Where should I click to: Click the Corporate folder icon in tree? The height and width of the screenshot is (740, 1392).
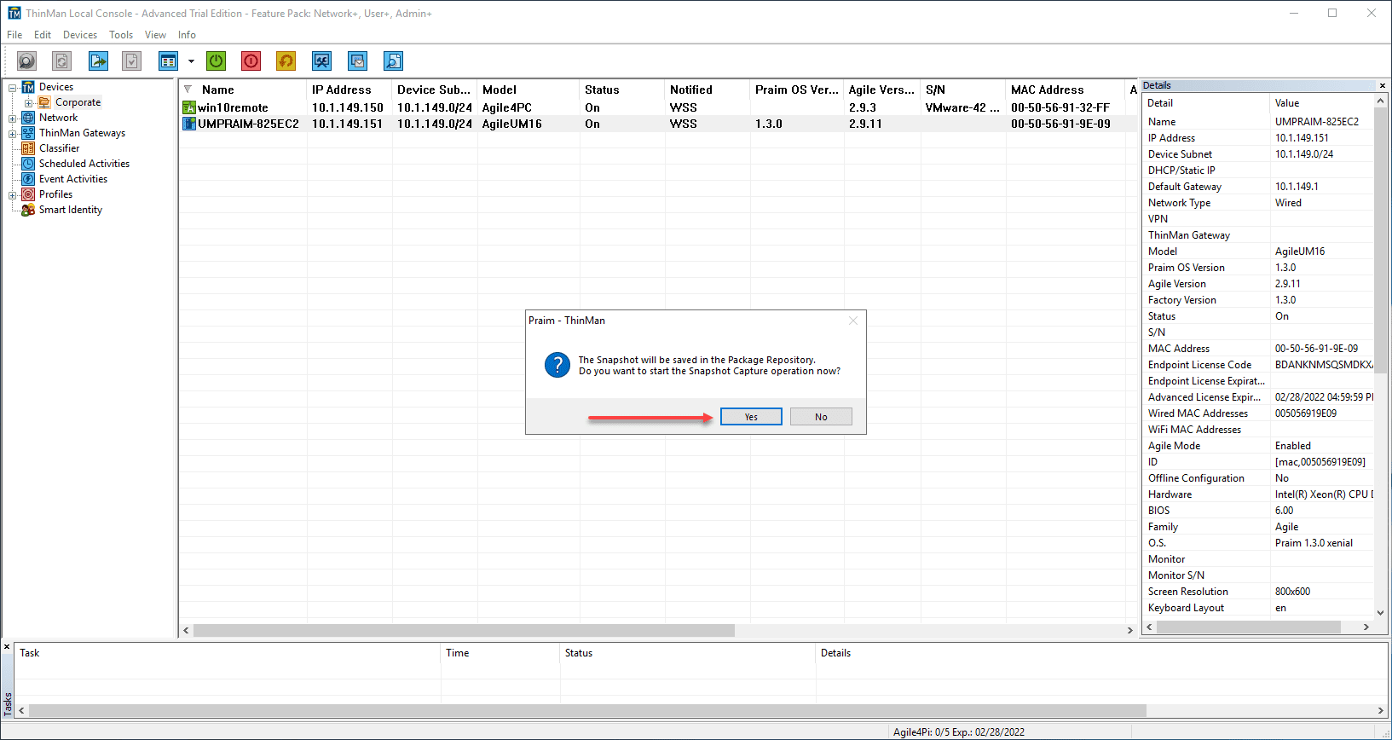[x=44, y=102]
